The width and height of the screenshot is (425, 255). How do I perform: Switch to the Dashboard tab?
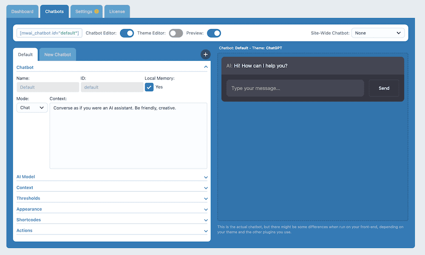coord(22,11)
